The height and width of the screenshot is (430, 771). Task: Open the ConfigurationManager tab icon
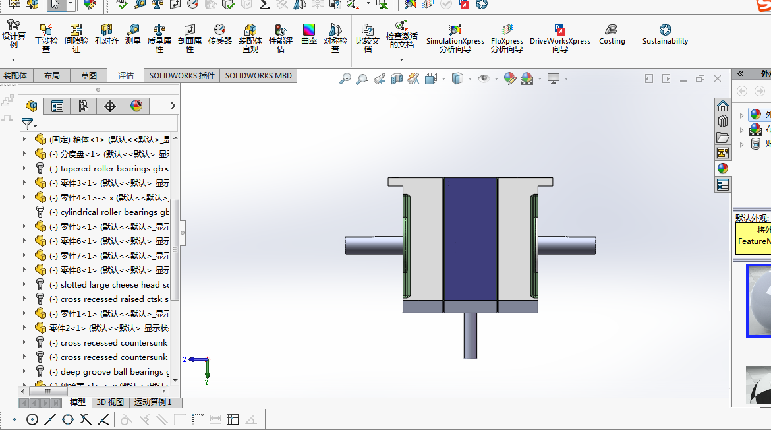point(84,106)
